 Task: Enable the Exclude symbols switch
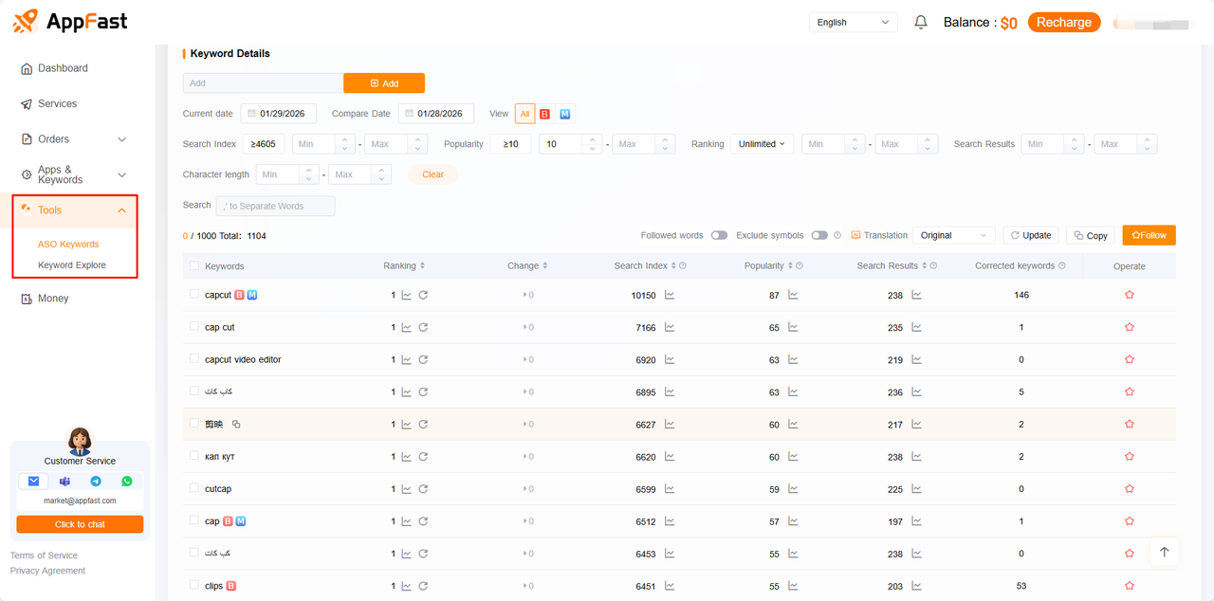click(819, 235)
